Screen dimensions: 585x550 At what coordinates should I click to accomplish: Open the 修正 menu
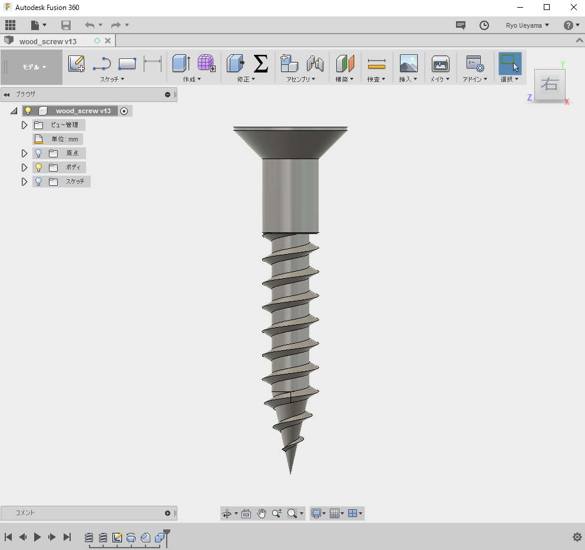(x=246, y=79)
